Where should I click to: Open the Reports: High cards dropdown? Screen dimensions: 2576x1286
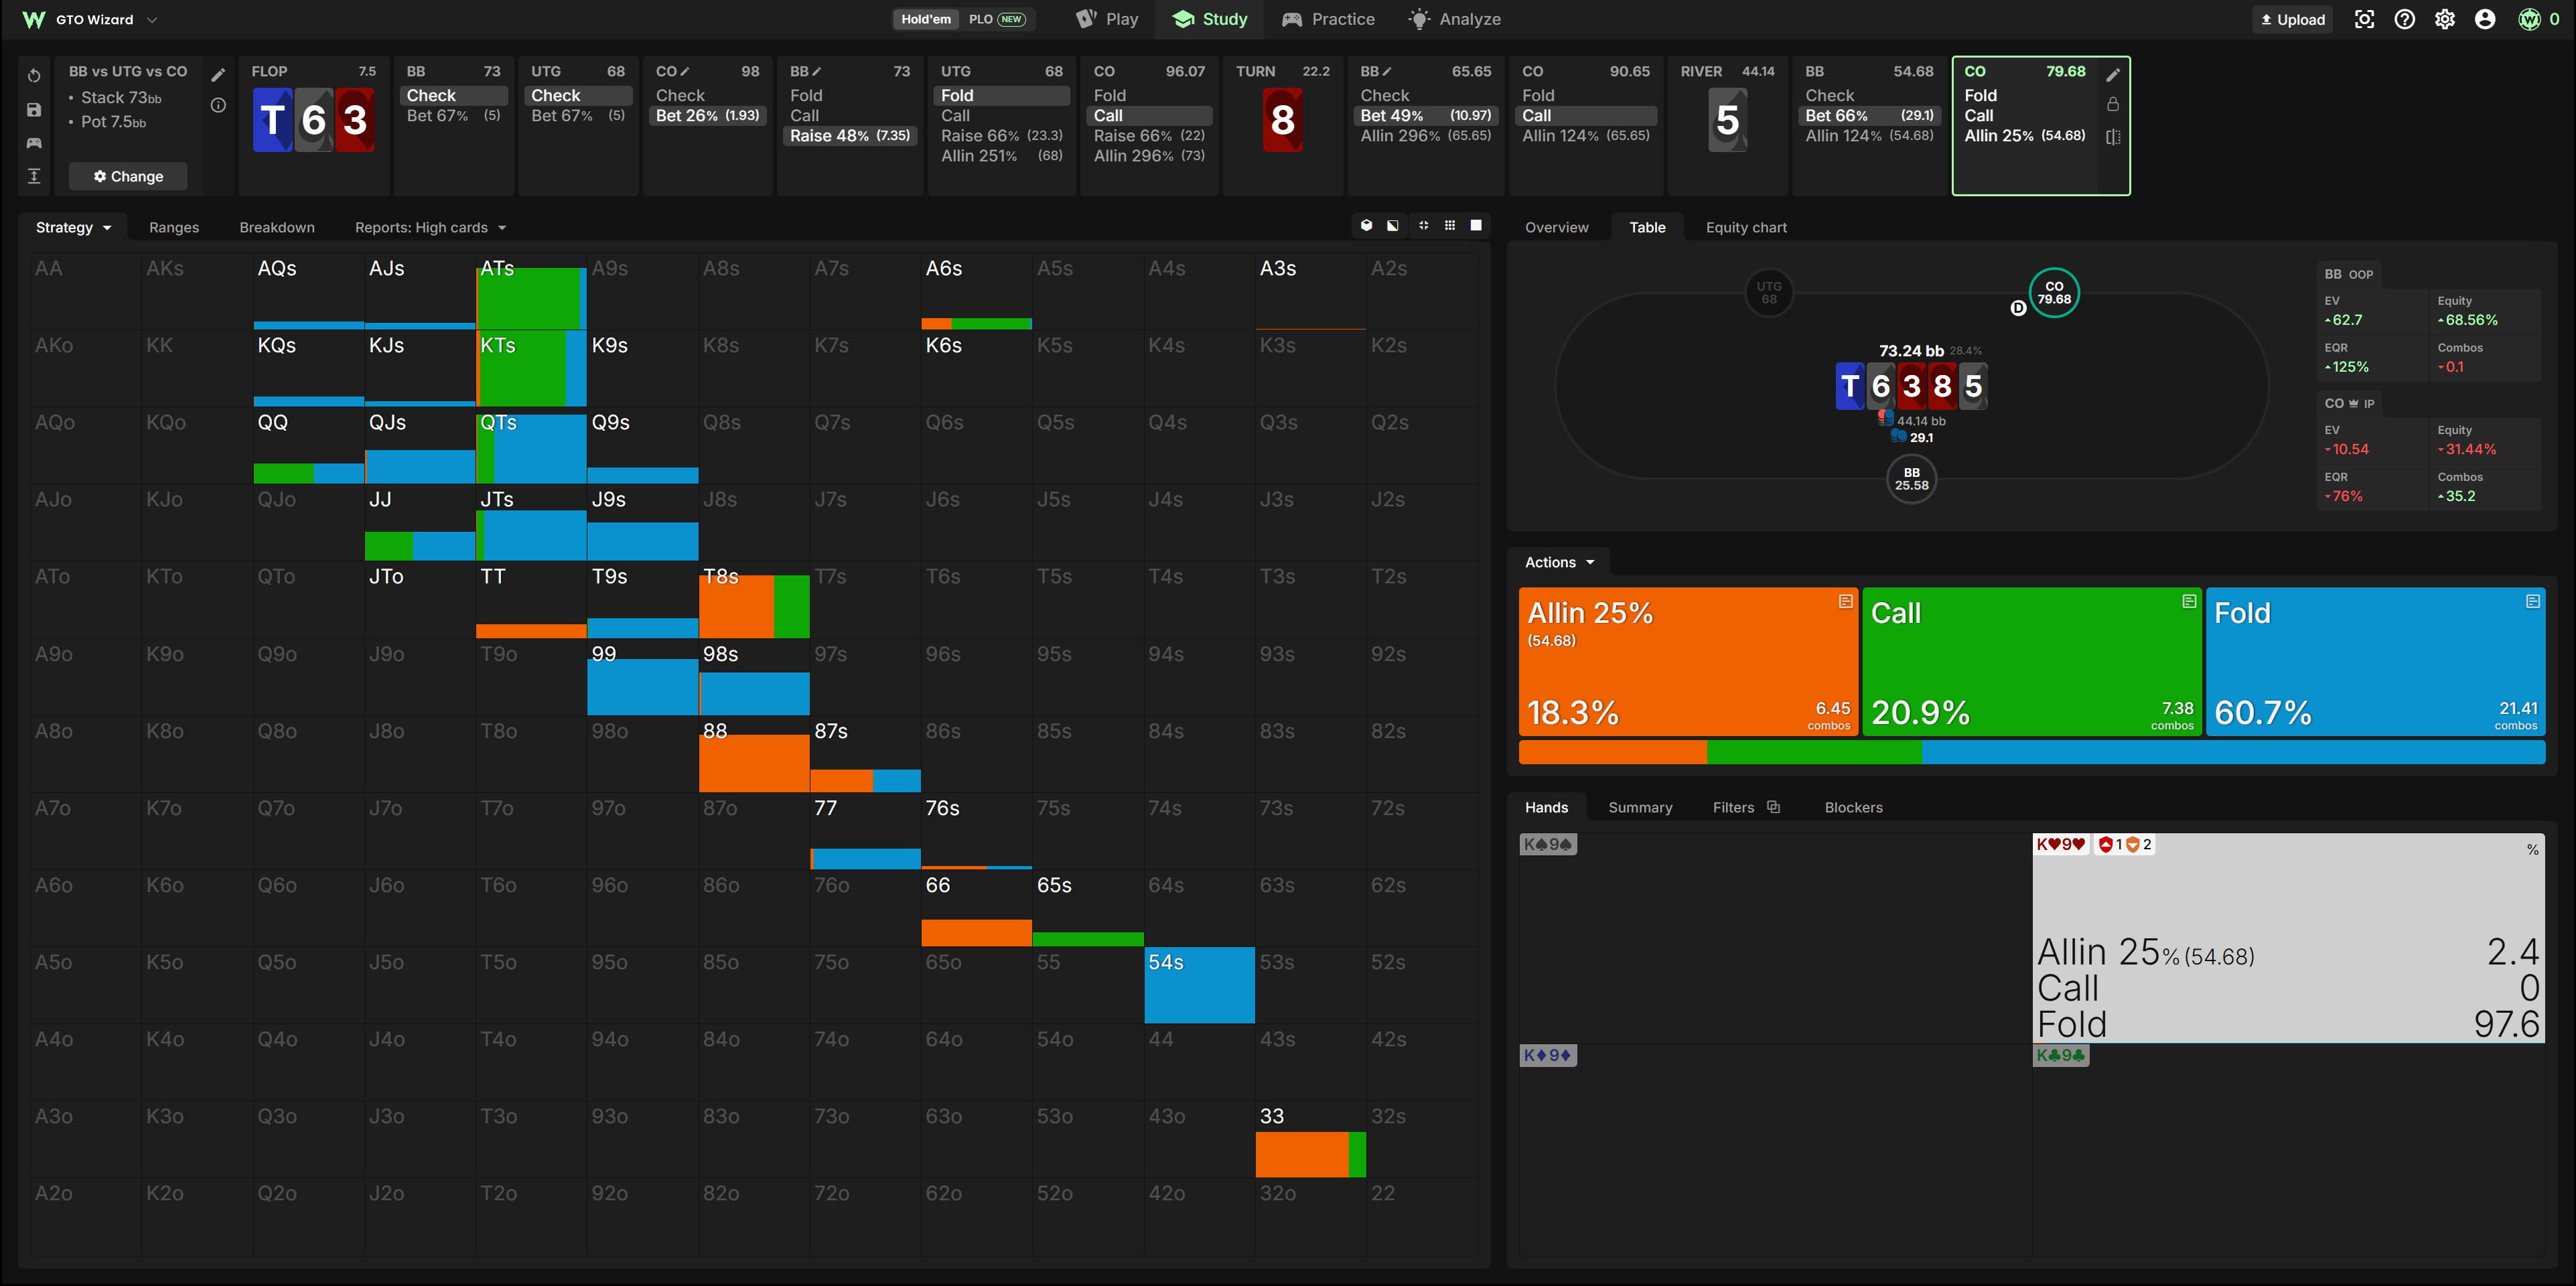click(430, 227)
